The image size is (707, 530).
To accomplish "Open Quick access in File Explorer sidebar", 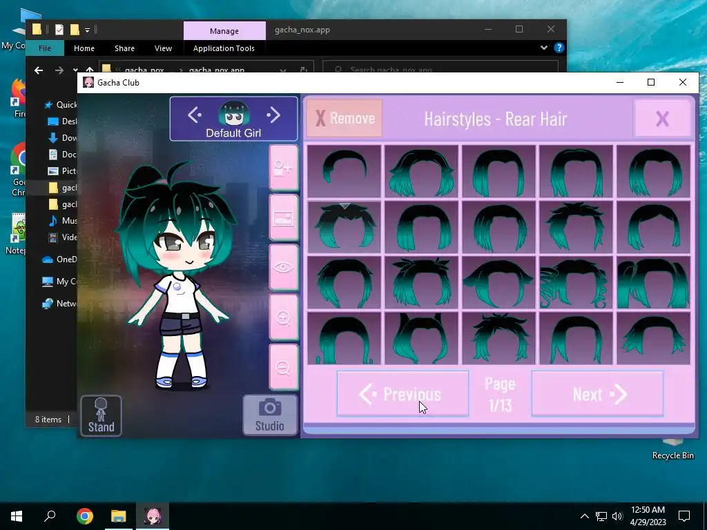I will click(x=61, y=105).
